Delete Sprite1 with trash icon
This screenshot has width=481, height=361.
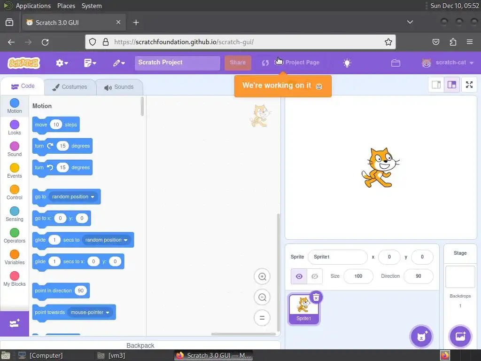316,298
